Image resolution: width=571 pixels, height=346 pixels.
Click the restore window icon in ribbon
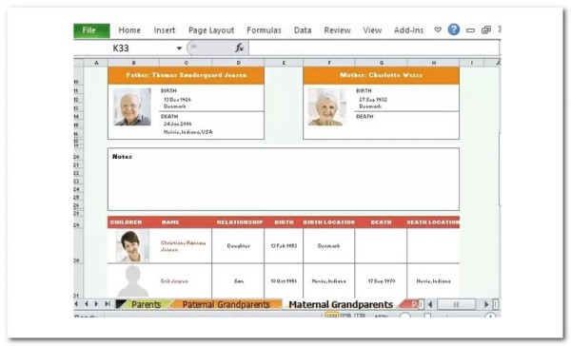pyautogui.click(x=486, y=29)
